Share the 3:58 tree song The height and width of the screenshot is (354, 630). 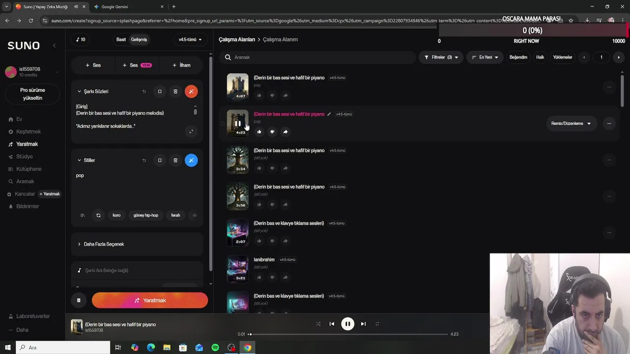[x=285, y=205]
